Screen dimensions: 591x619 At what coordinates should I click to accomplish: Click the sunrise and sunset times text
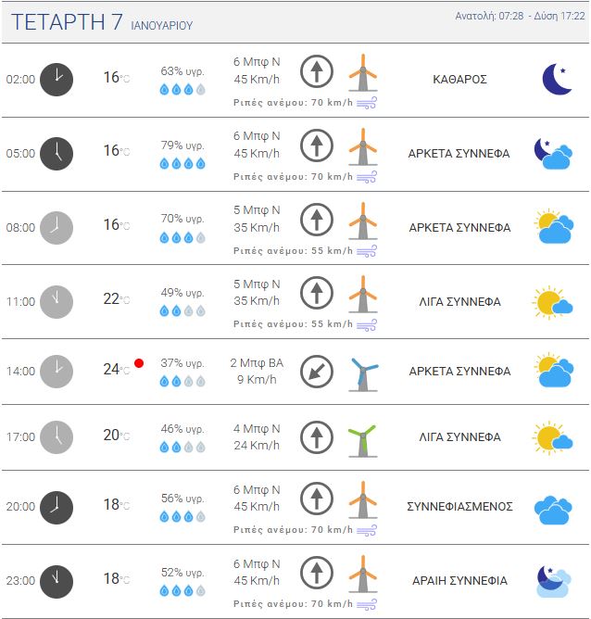coord(520,17)
